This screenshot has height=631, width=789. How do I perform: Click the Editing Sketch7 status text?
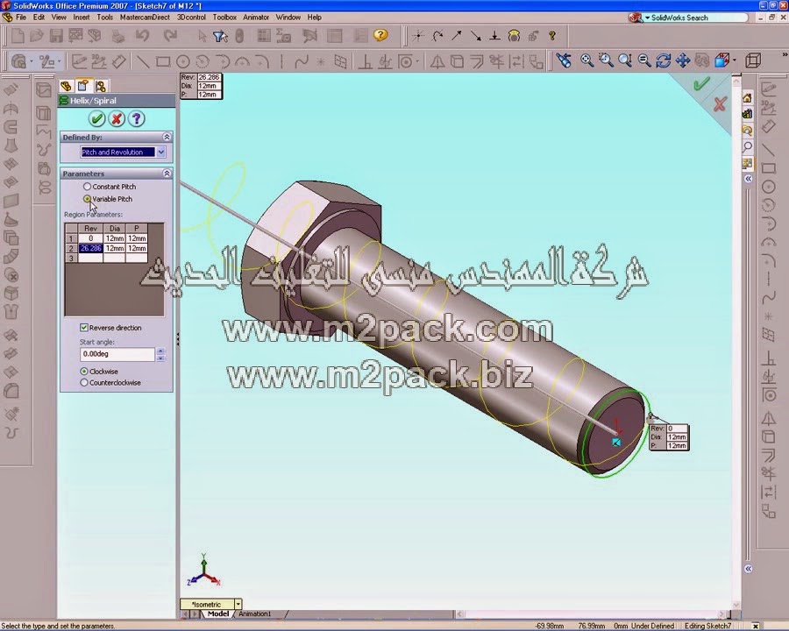[x=708, y=626]
